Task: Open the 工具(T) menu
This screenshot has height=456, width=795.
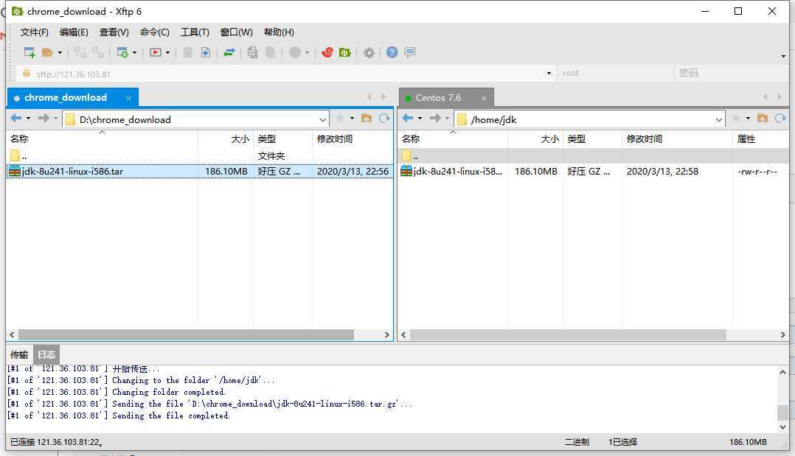Action: point(195,32)
